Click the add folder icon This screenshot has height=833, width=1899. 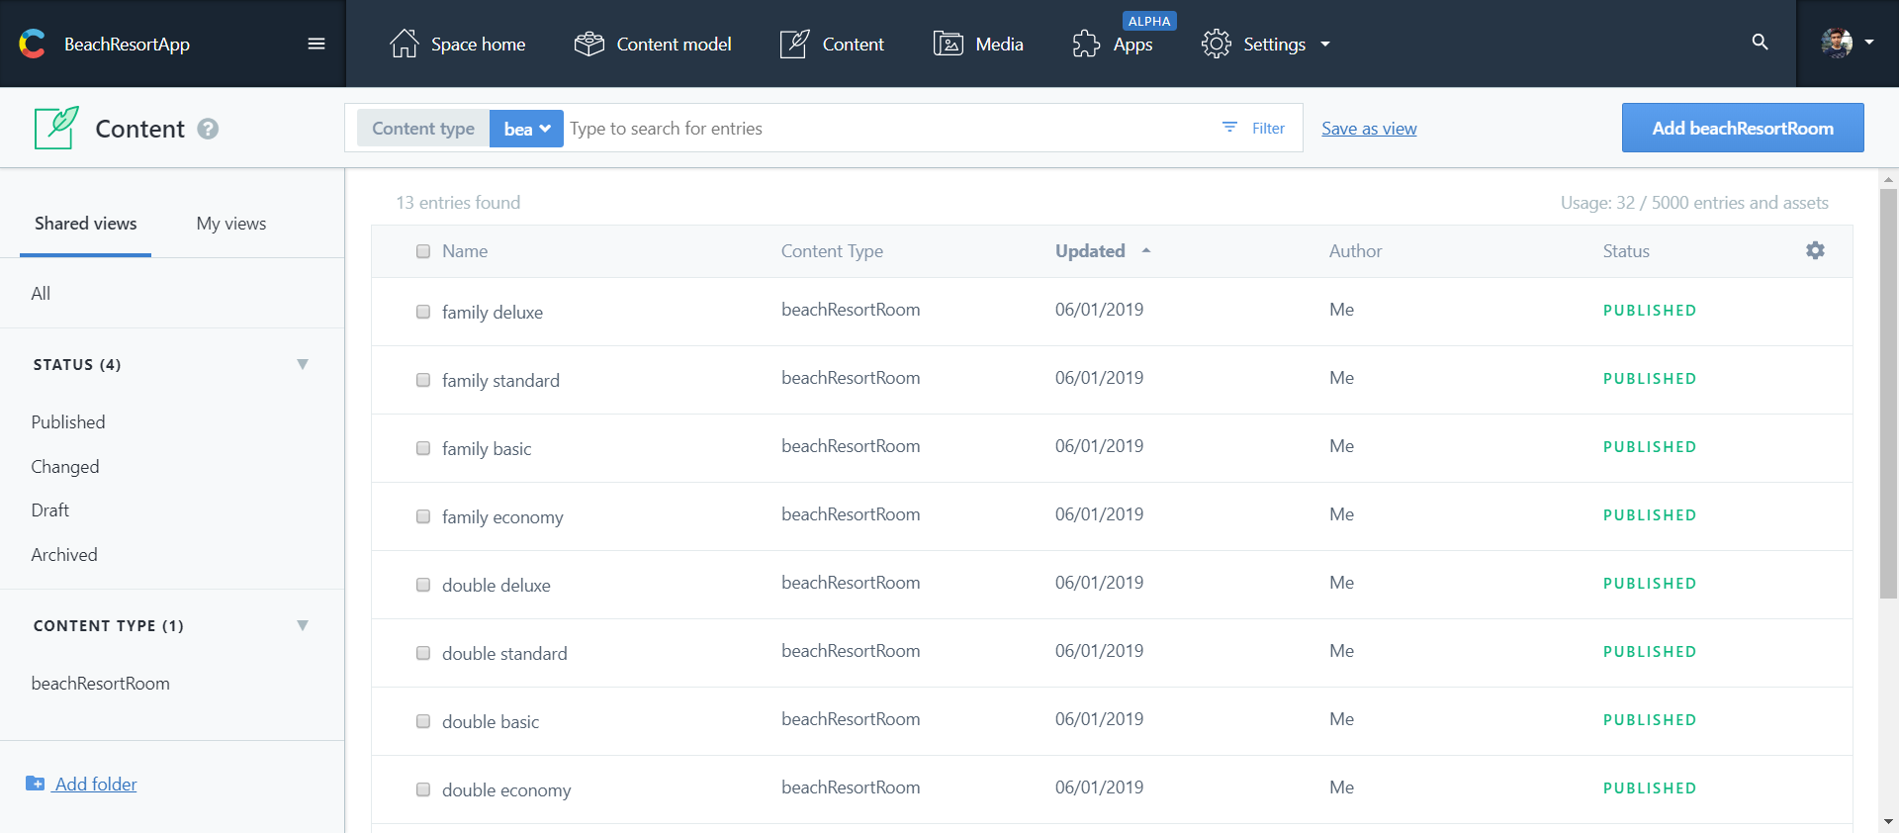pos(35,784)
